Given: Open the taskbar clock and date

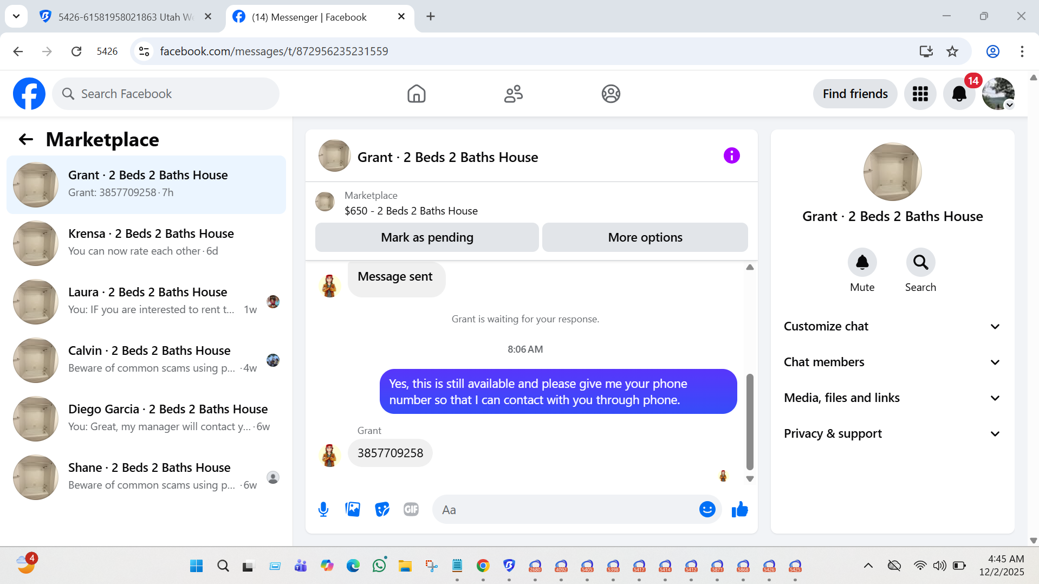Looking at the screenshot, I should click(x=1002, y=566).
